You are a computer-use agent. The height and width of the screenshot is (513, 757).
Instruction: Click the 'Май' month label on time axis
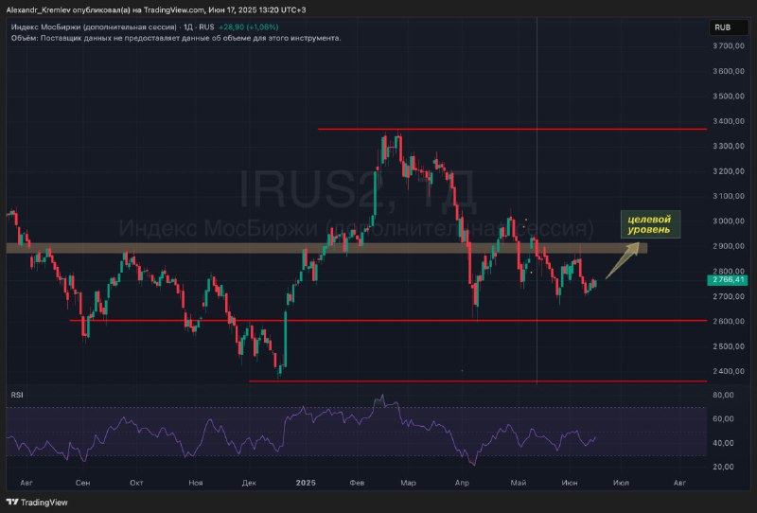518,483
